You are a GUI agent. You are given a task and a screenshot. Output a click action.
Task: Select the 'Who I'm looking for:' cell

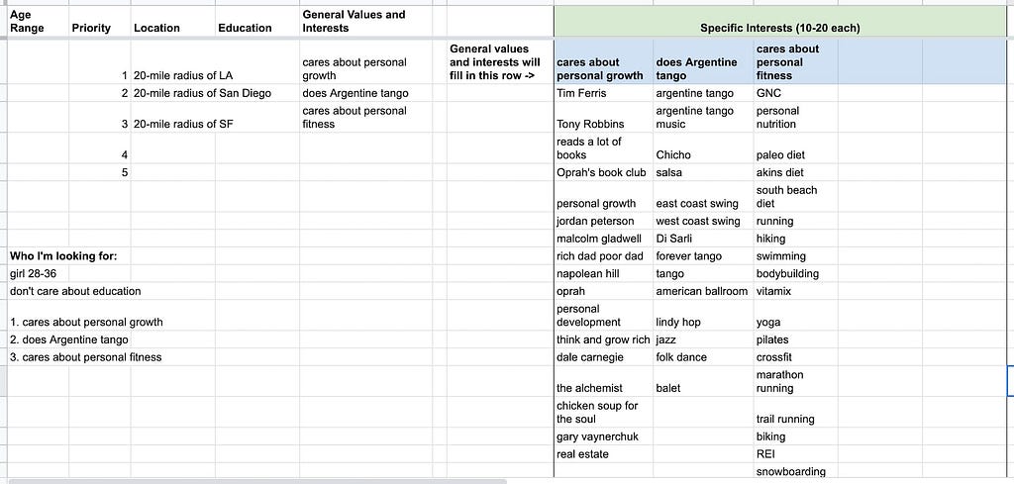click(x=63, y=256)
